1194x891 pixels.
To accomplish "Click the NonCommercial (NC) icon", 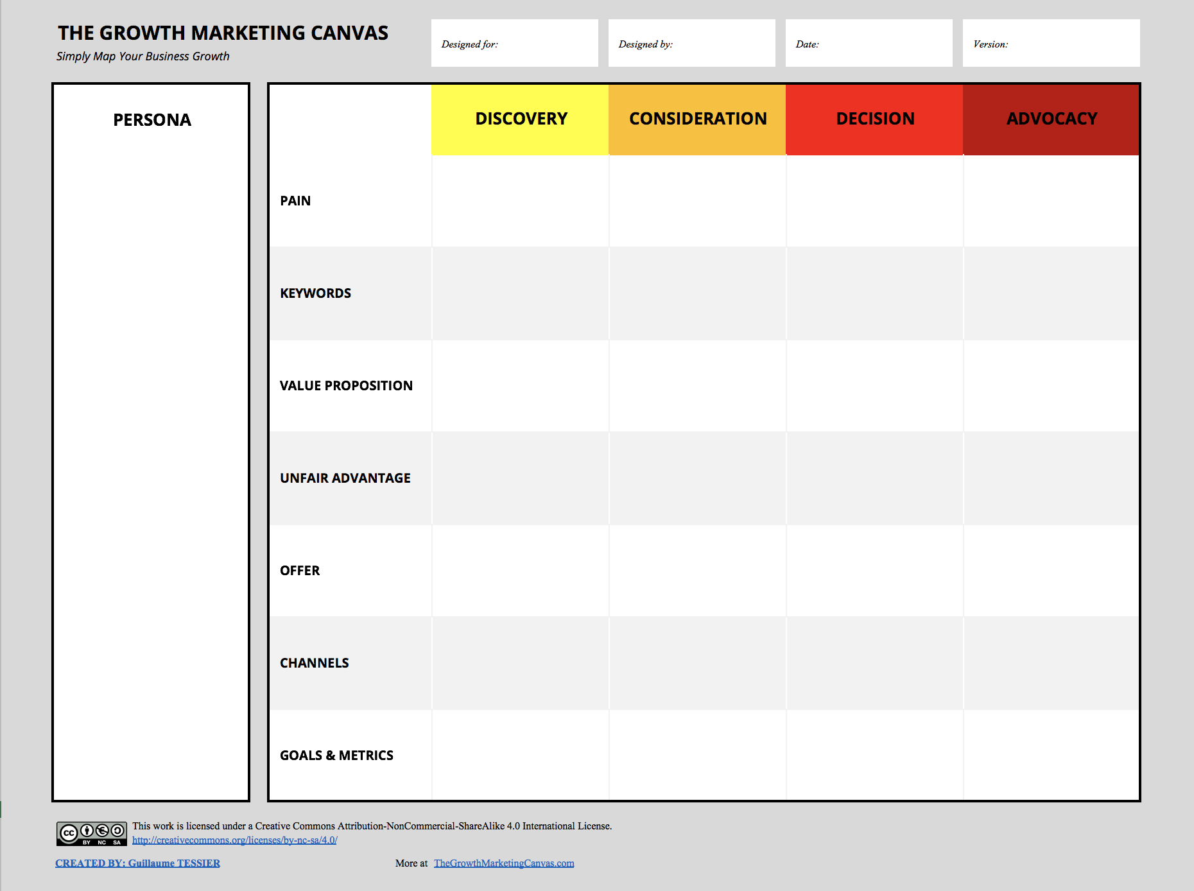I will point(101,831).
